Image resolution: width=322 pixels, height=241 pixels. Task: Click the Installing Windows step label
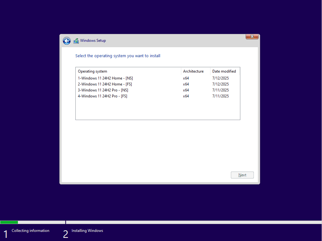[x=87, y=231]
